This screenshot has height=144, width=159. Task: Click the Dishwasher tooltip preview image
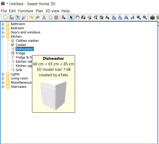click(x=54, y=95)
